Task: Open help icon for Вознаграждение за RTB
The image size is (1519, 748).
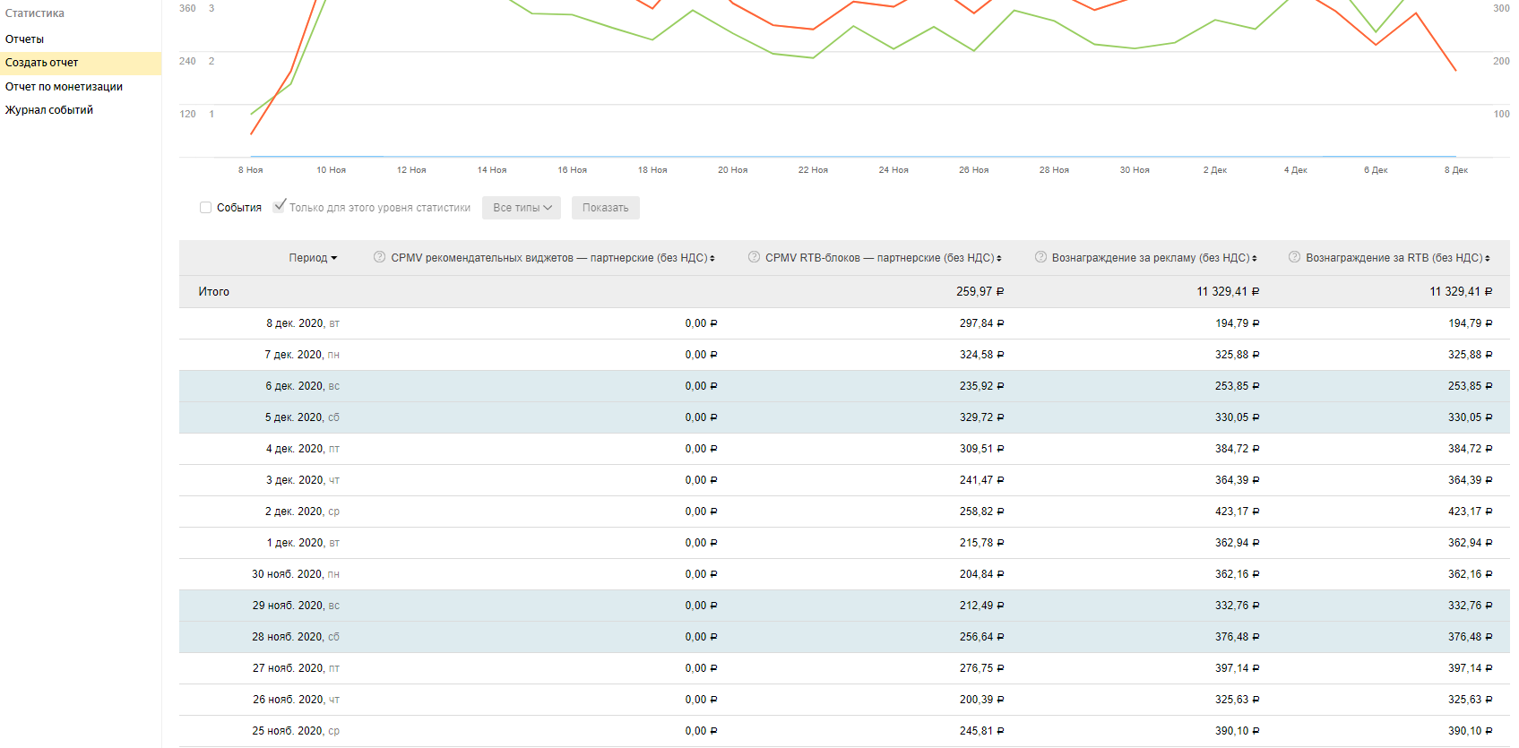Action: coord(1294,257)
